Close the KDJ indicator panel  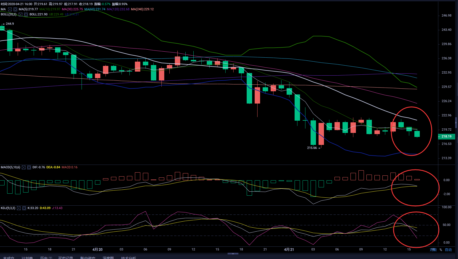click(24, 208)
